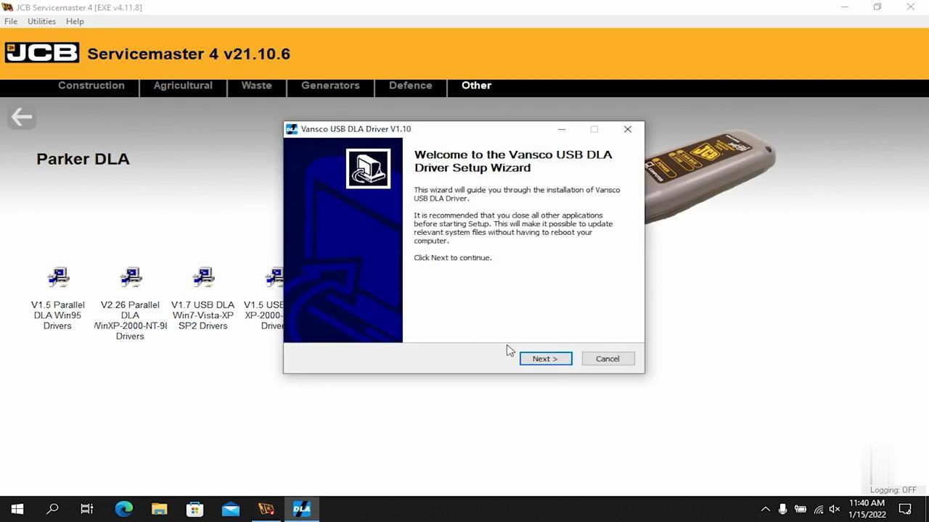Open the V1.5 Parallel DLA Win95 Drivers installer
The height and width of the screenshot is (522, 929).
(x=58, y=298)
